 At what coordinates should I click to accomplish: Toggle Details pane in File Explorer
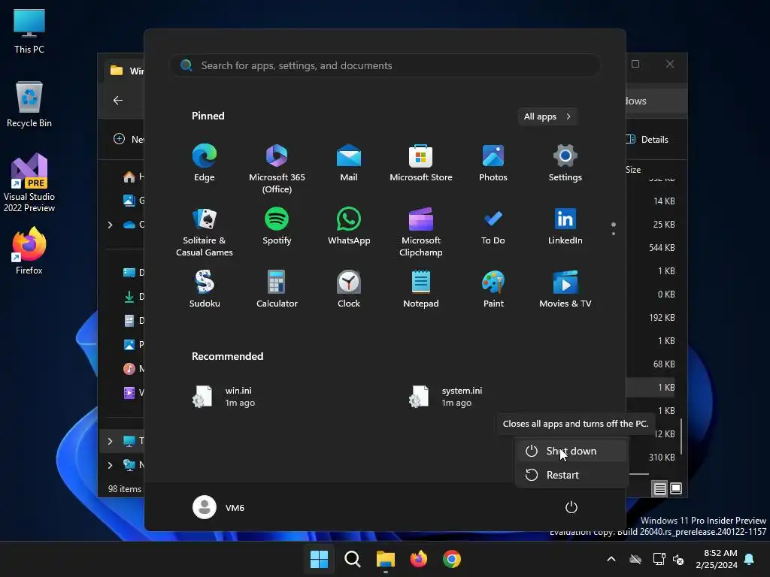pos(647,139)
